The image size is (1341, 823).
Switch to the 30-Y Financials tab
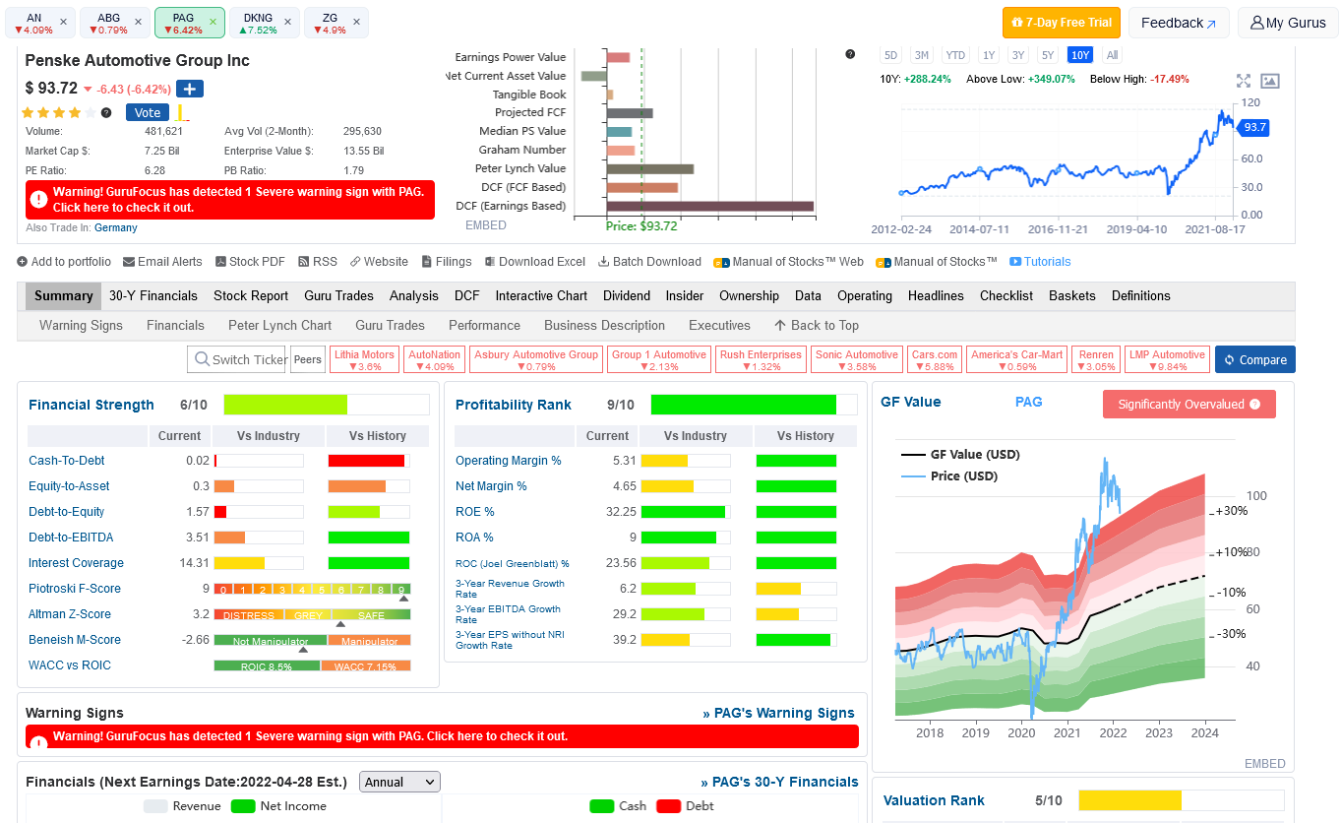153,295
